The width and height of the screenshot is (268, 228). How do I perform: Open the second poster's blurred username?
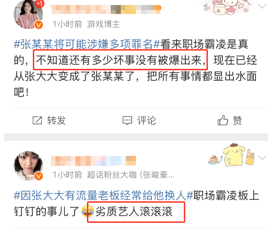(94, 161)
